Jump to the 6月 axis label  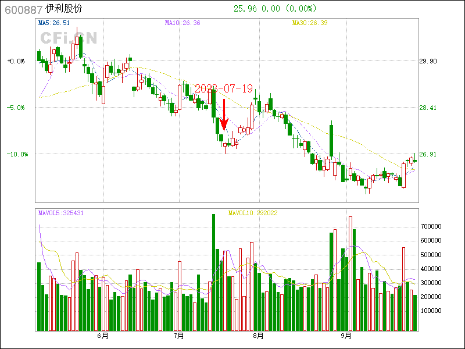click(x=103, y=336)
